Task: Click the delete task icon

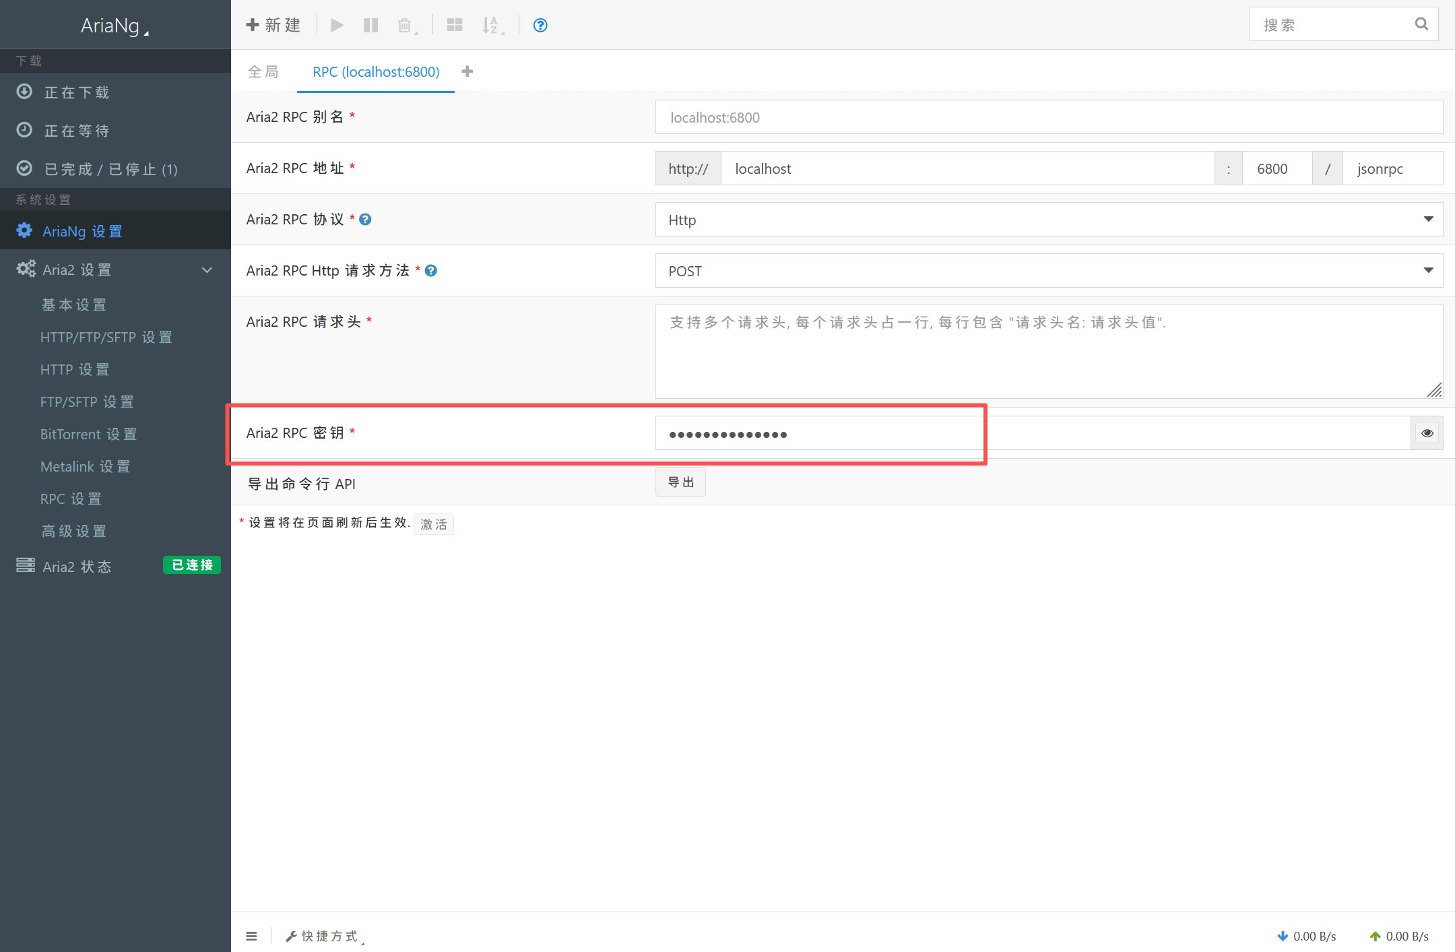Action: click(x=405, y=25)
